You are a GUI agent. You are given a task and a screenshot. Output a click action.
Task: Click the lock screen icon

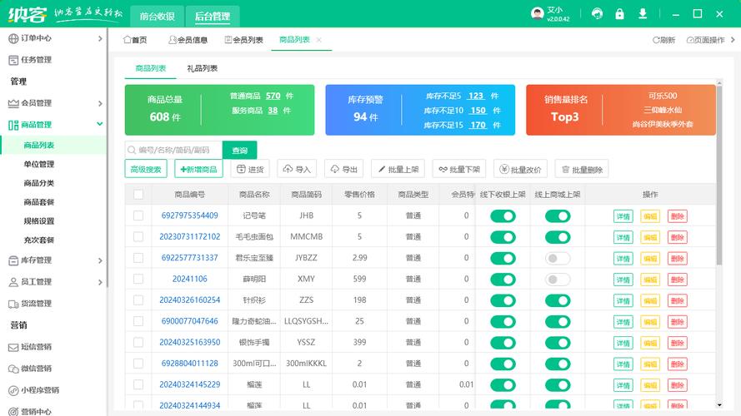(619, 13)
